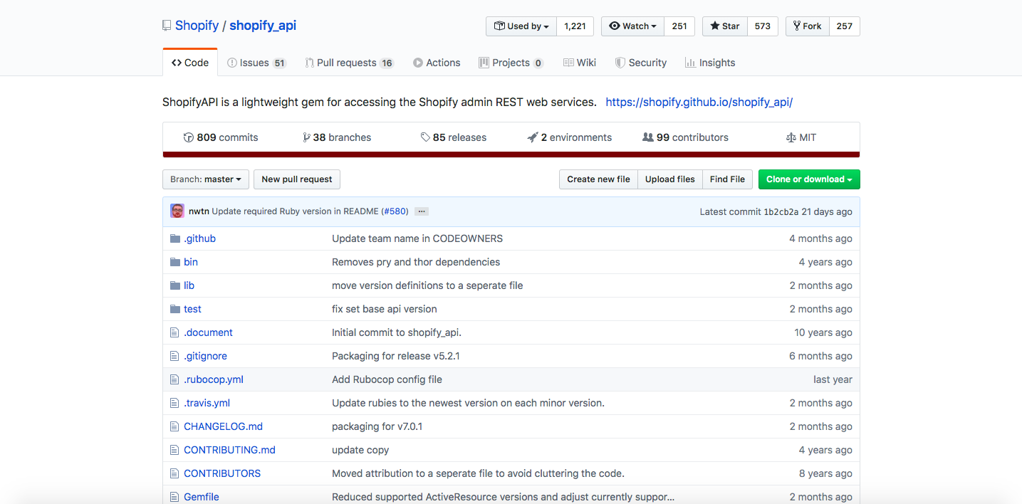Open the Wiki tab
Screen dimensions: 1022x504
point(580,63)
